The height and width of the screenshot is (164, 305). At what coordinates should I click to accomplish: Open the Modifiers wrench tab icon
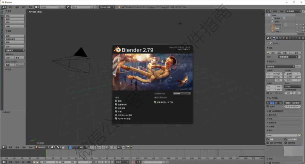(x=293, y=38)
